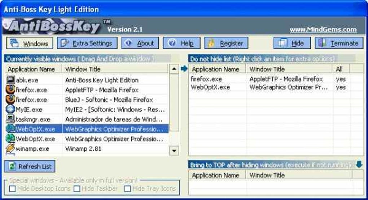The image size is (368, 200).
Task: Select WebOptX.exe in do-not-hide list
Action: tap(211, 87)
